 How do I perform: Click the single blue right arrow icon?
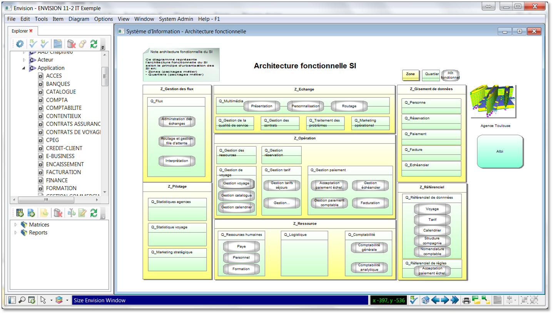pyautogui.click(x=445, y=300)
